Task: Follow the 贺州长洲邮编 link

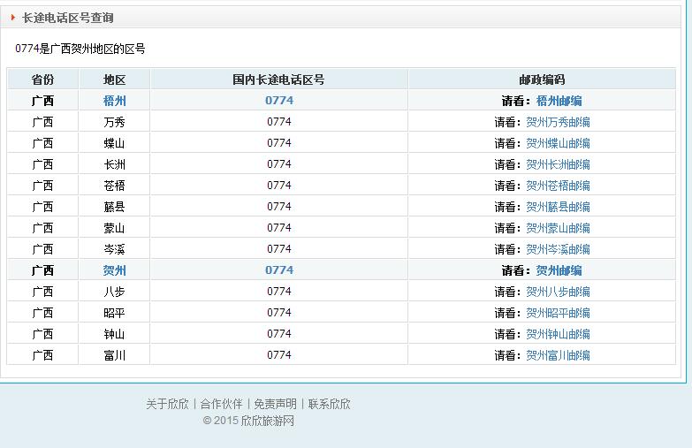Action: [558, 164]
